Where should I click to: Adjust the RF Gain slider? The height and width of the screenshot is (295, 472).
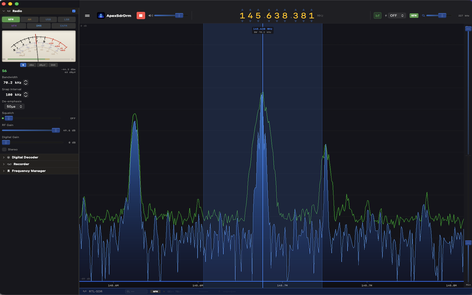pos(56,130)
